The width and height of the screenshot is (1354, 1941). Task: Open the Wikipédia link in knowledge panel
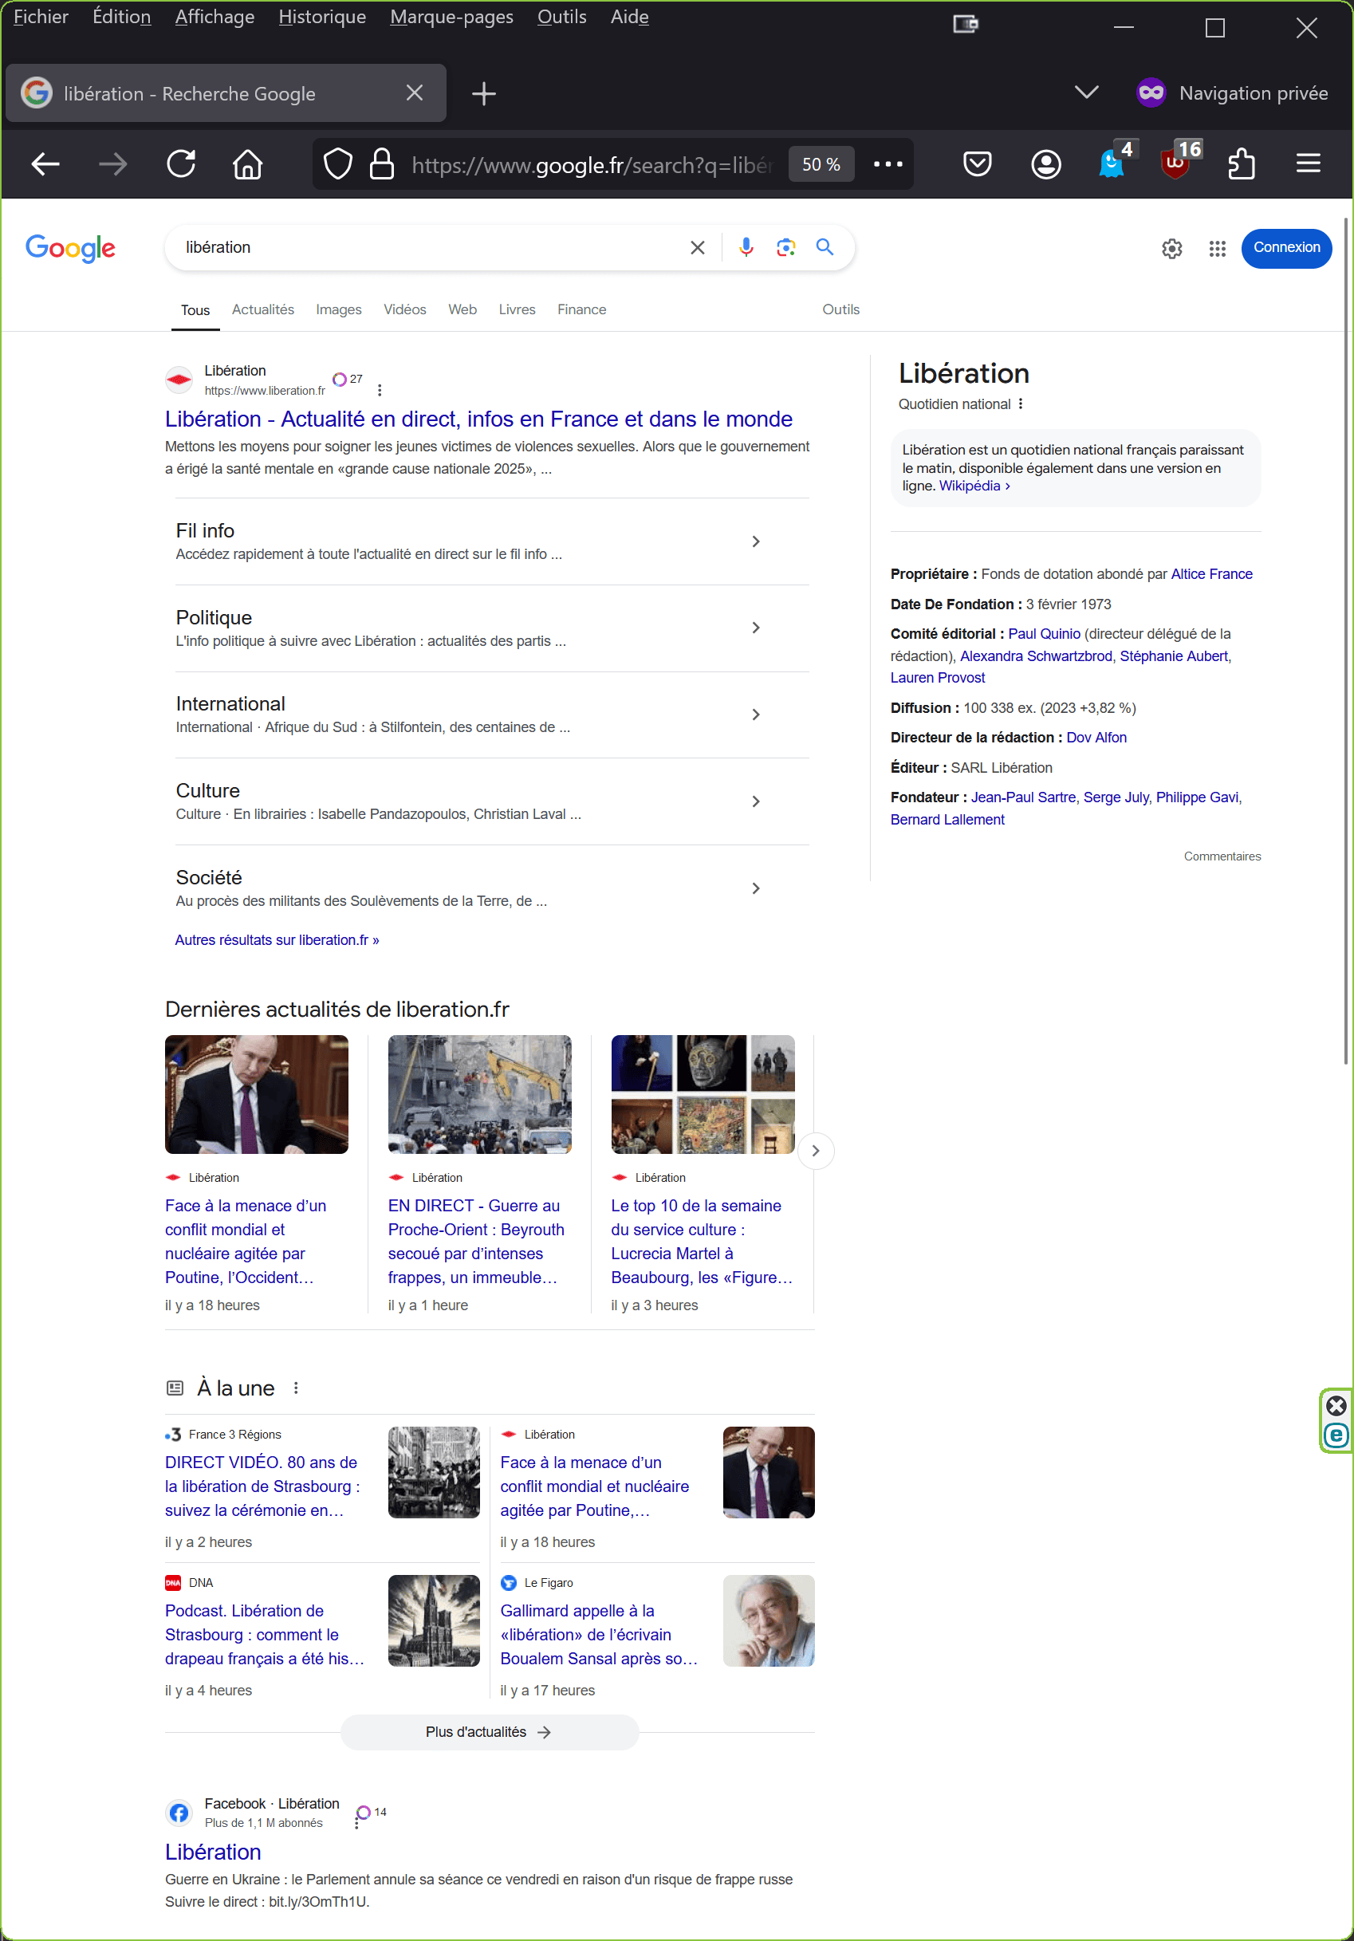[x=974, y=485]
